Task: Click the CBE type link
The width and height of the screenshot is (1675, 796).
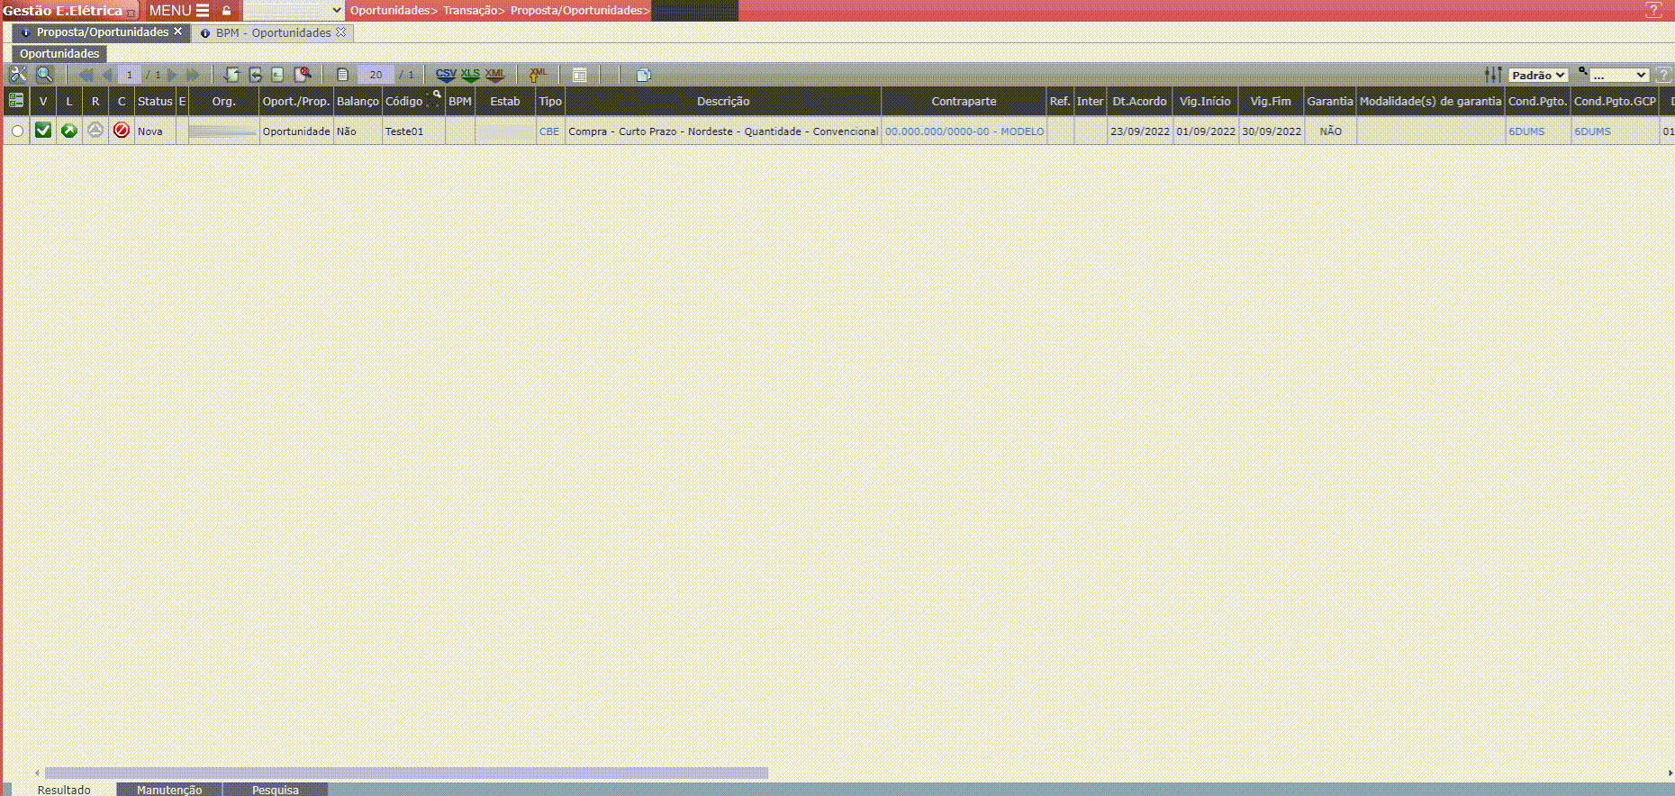Action: [x=548, y=131]
